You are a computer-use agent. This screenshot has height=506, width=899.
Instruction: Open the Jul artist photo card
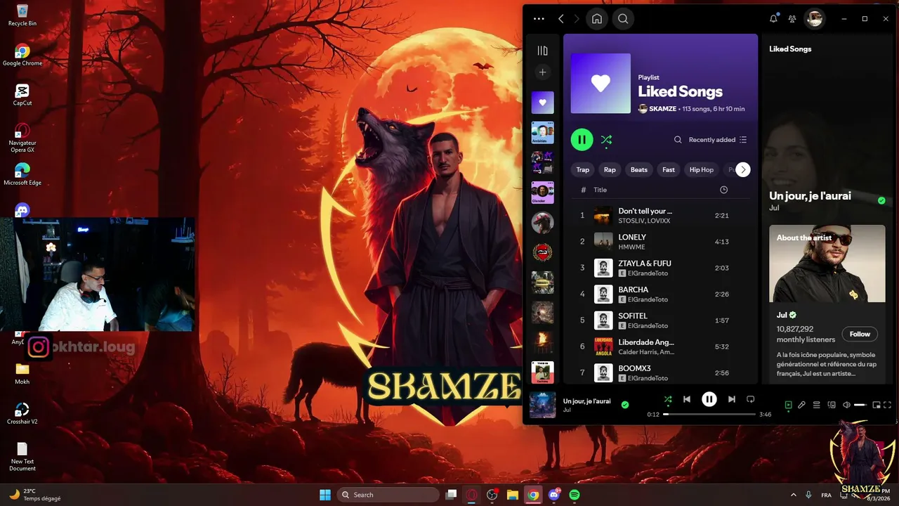point(827,264)
